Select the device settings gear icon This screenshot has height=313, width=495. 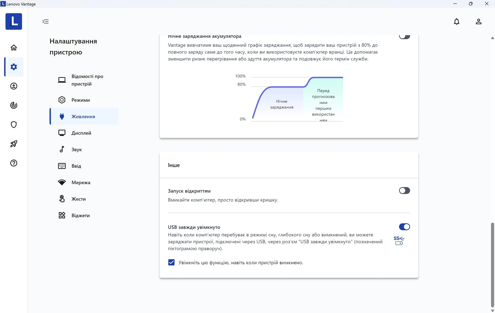pos(14,67)
